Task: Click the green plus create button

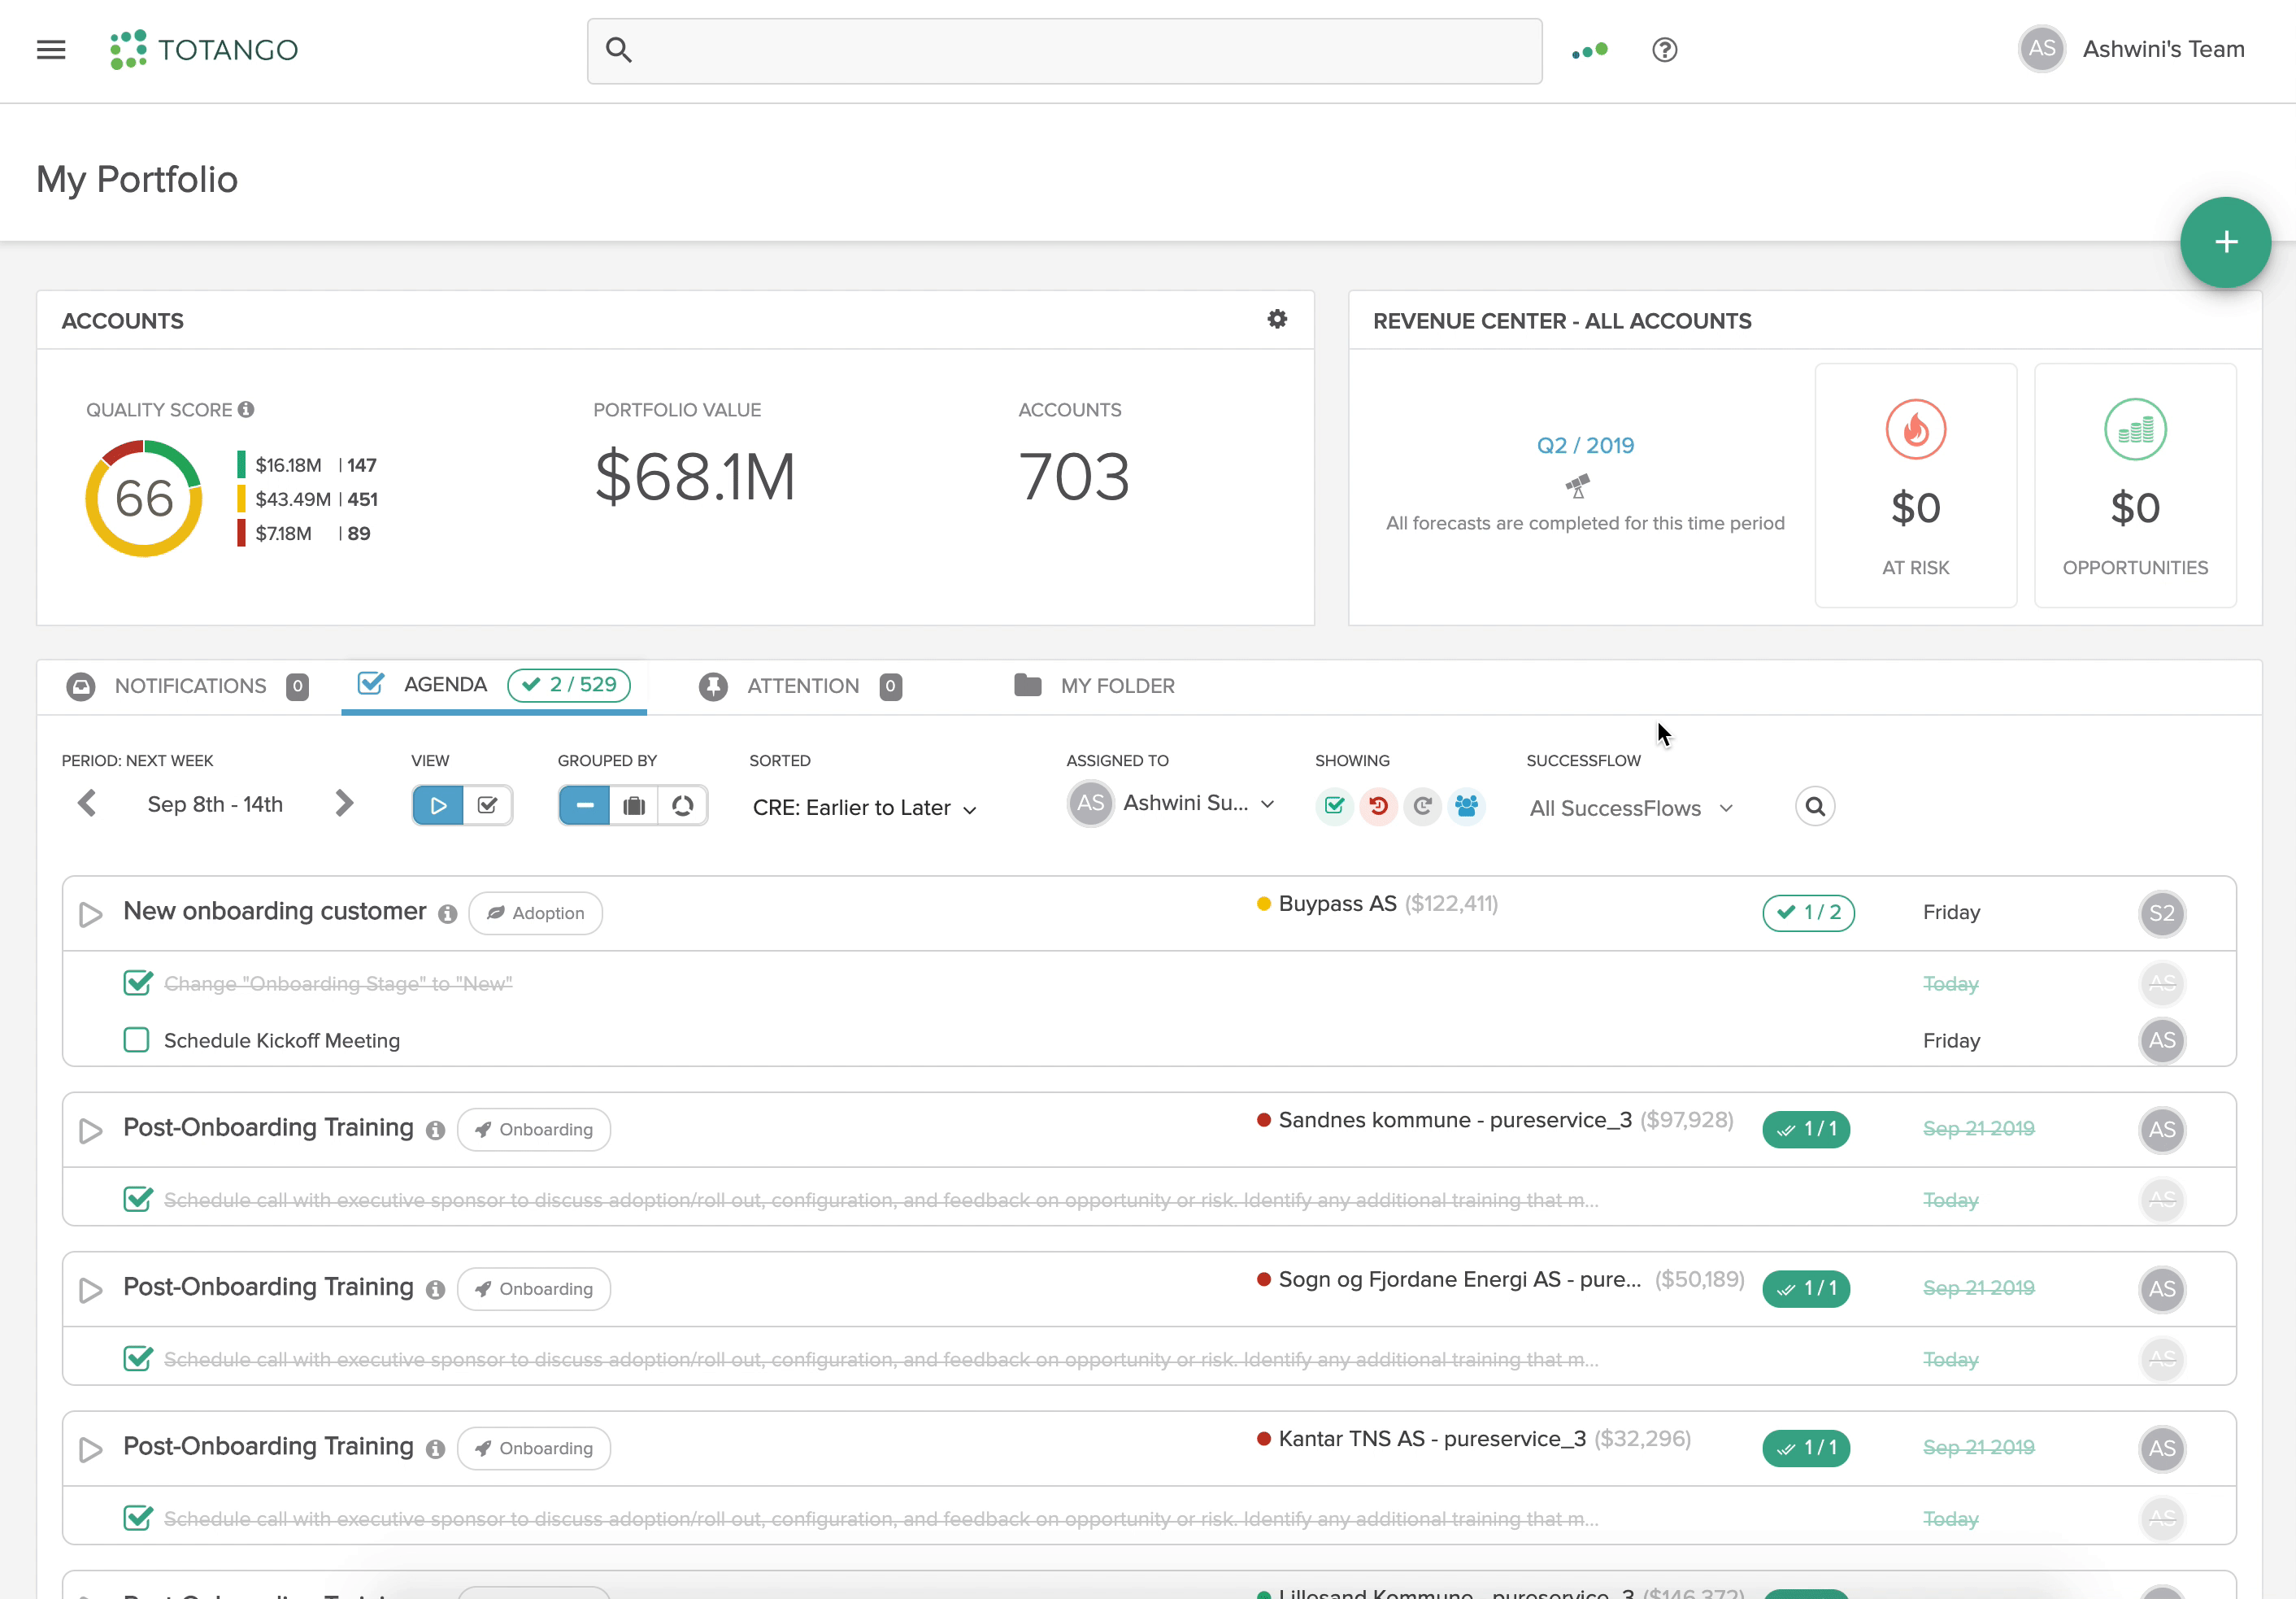Action: click(2225, 242)
